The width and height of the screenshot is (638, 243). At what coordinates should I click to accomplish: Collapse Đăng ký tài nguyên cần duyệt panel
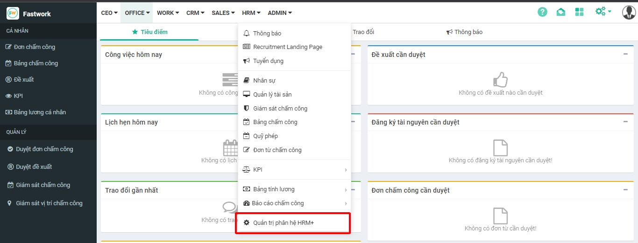click(x=625, y=122)
